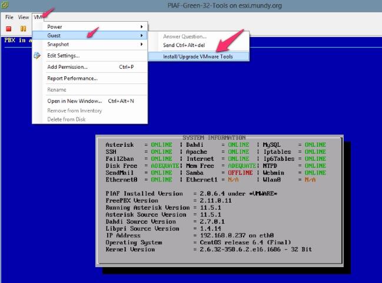Click the Apache ONLINE status
The image size is (382, 283).
point(238,152)
